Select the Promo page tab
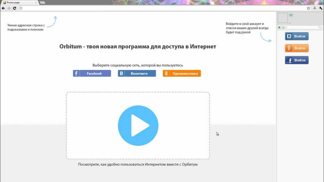This screenshot has height=182, width=324. 20,3
